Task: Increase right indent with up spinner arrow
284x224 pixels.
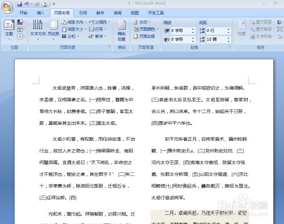Action: pyautogui.click(x=193, y=38)
